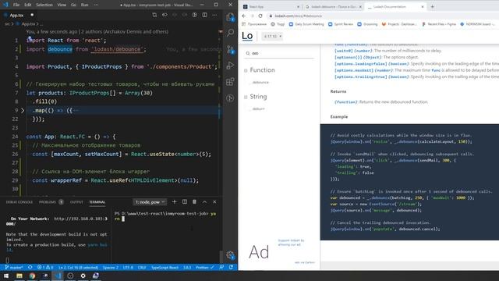This screenshot has height=281, width=499.
Task: Open Chrome from the taskbar
Action: coord(32,276)
